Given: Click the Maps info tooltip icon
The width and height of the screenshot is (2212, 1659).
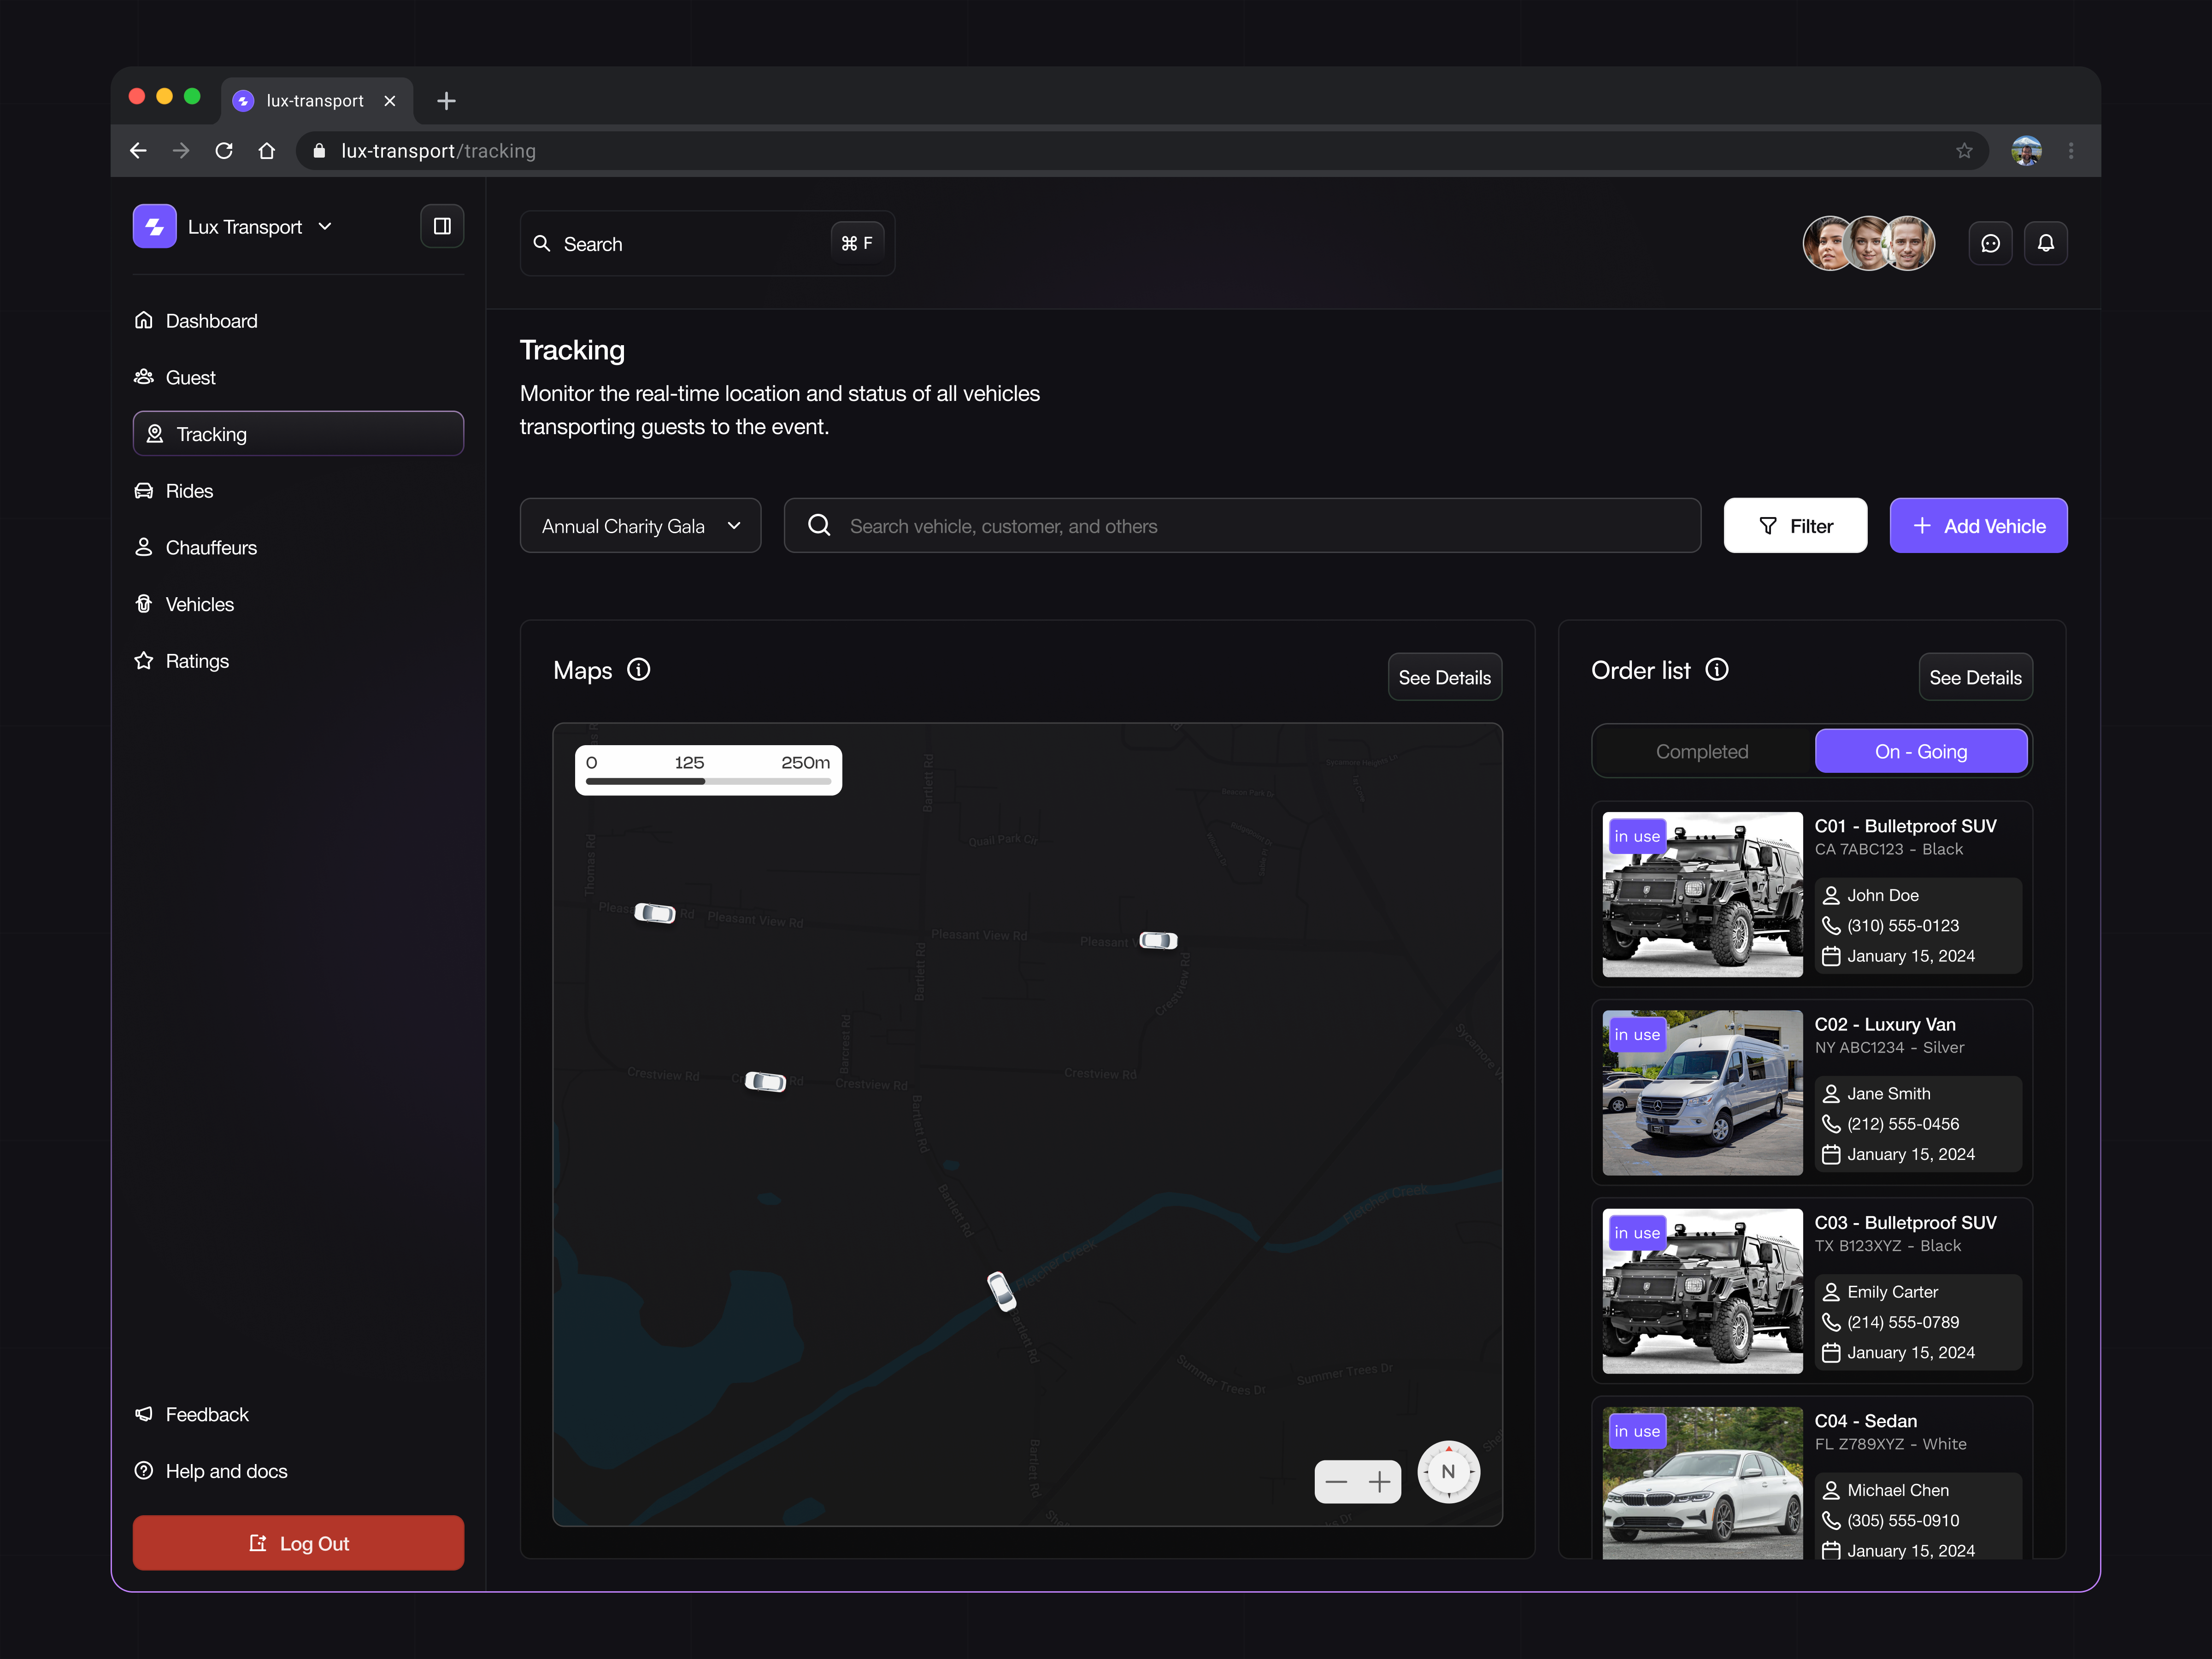Looking at the screenshot, I should click(638, 669).
